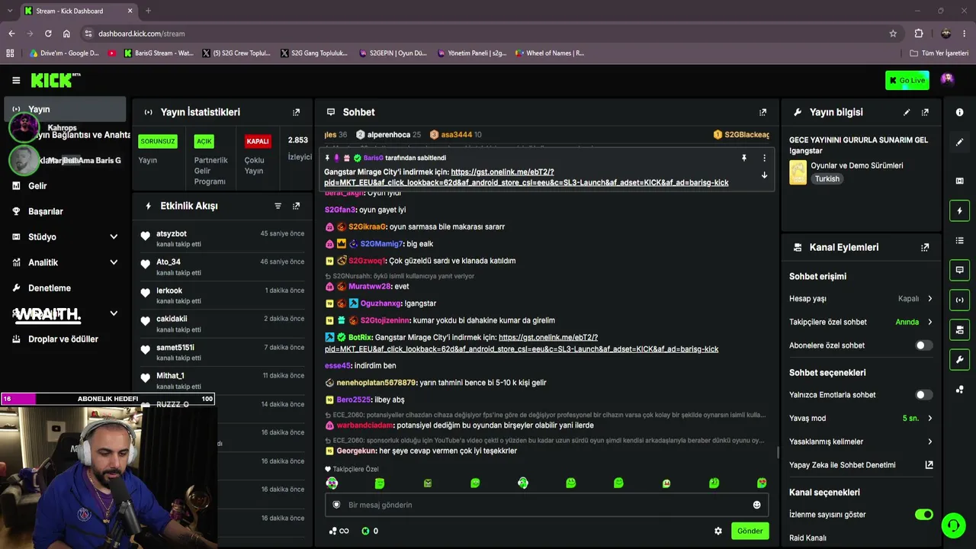Screen dimensions: 976x549
Task: Reload the browser page
Action: point(48,34)
